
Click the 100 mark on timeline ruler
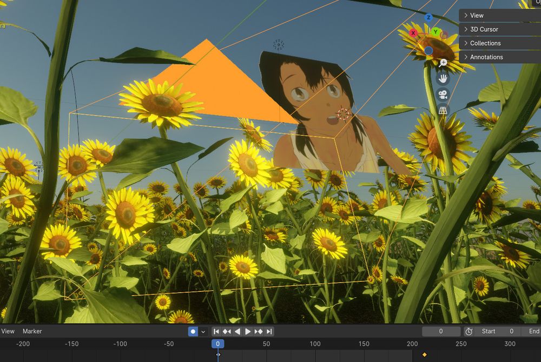pyautogui.click(x=315, y=344)
